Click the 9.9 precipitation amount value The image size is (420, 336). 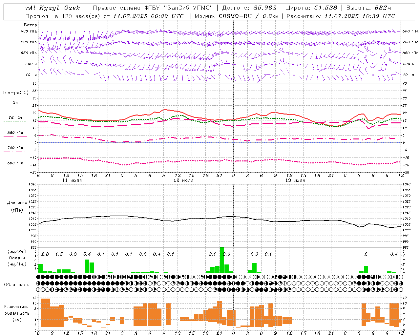coord(226,254)
